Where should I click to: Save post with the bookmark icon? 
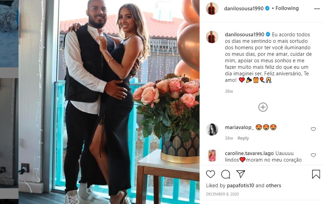tap(316, 174)
